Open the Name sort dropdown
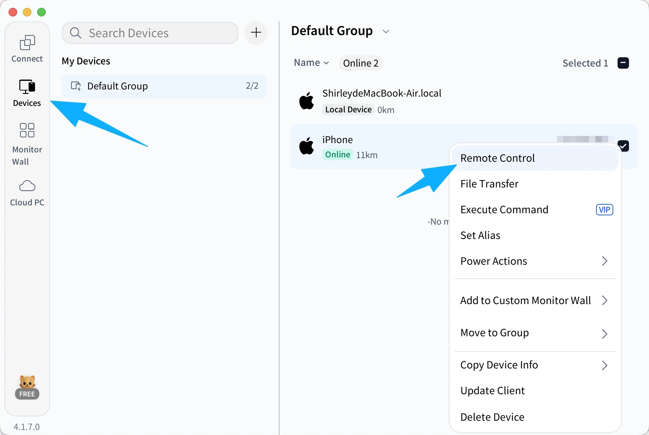Screen dimensions: 649x435 point(311,63)
